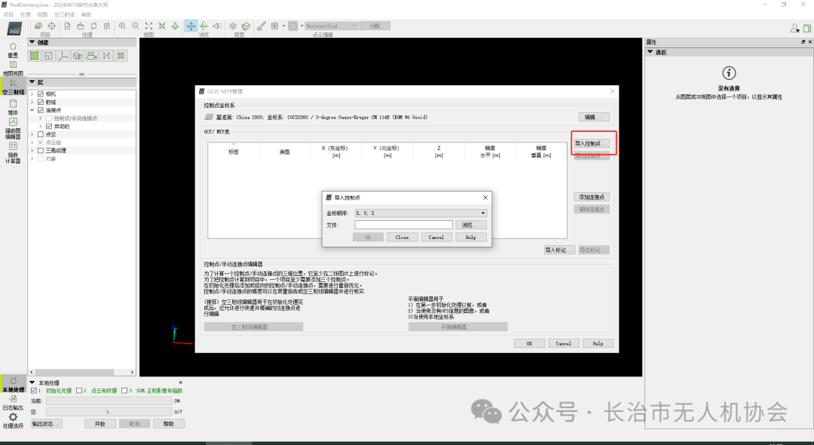Collapse the 层 panel section

click(x=32, y=82)
